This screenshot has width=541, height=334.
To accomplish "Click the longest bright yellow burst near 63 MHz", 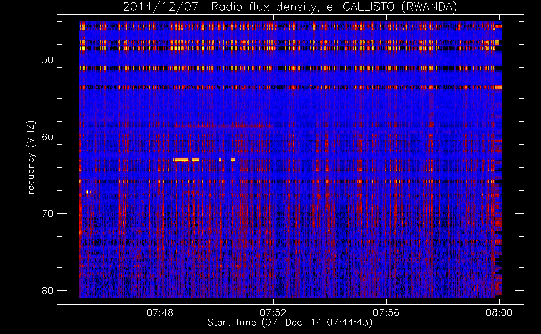I will point(181,160).
